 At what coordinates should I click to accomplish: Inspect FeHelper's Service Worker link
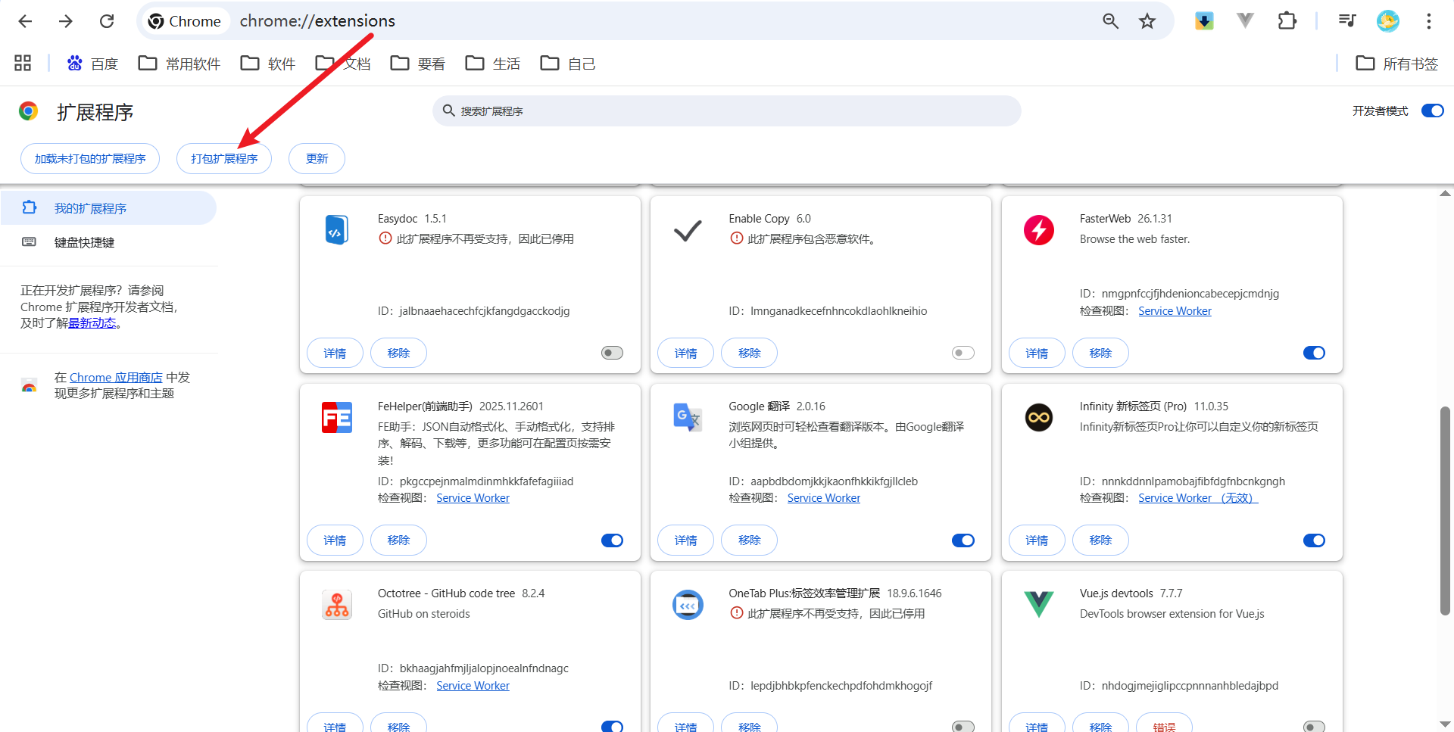coord(473,498)
